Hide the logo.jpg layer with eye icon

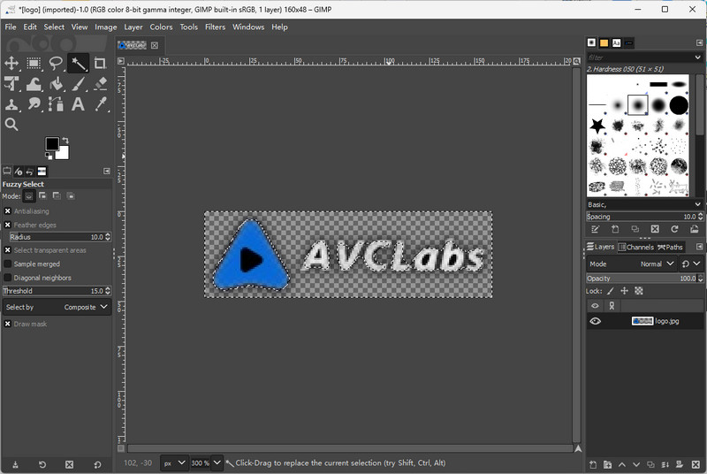(x=595, y=321)
